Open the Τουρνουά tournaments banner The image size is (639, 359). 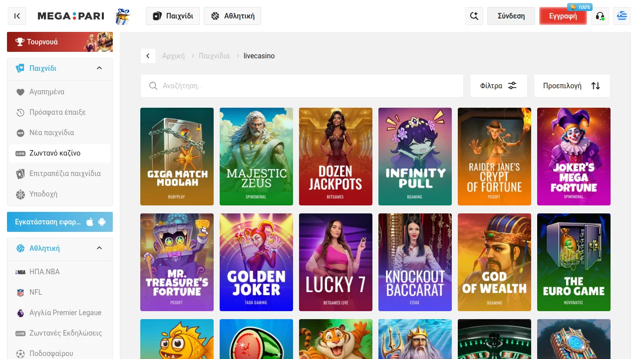(x=60, y=42)
